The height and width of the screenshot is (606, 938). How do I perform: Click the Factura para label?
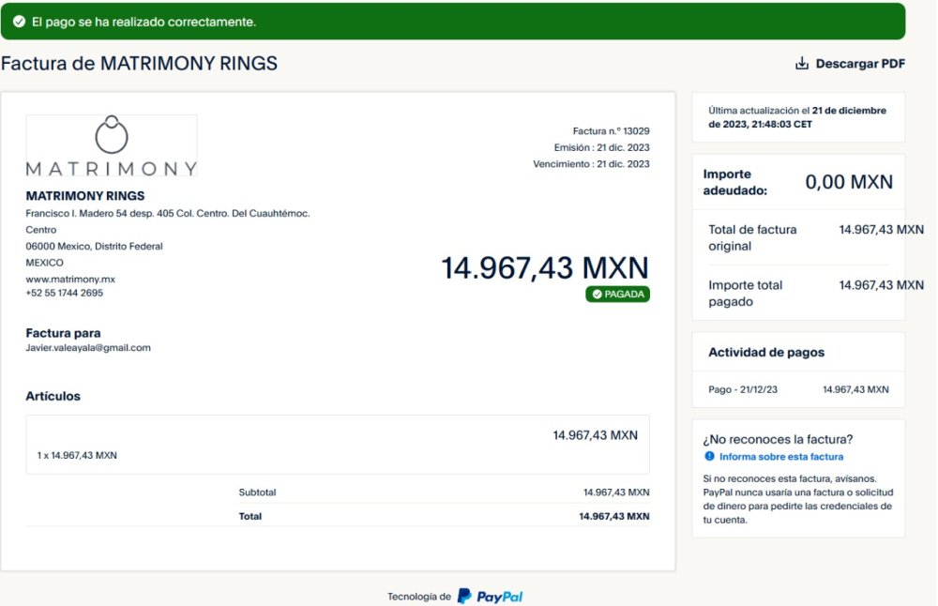click(x=63, y=333)
